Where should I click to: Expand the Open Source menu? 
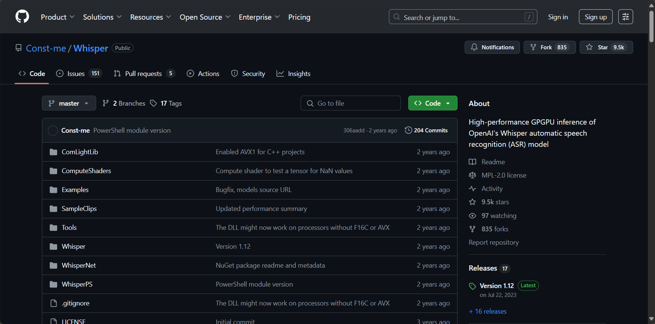click(205, 17)
